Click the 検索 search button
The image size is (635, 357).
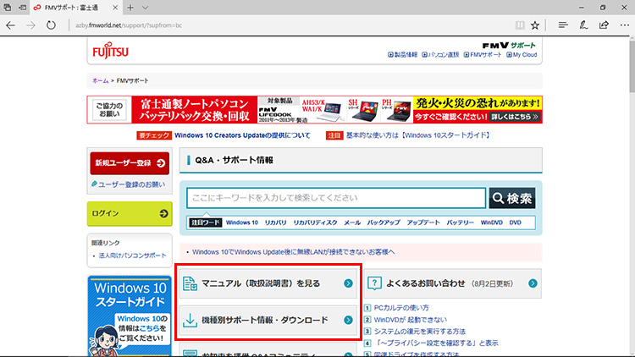tap(511, 198)
